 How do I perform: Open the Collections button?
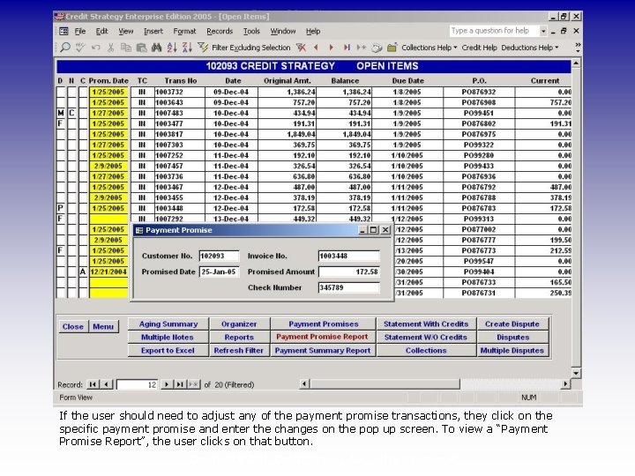426,351
